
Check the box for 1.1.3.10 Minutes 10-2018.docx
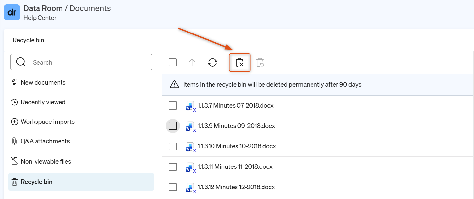click(x=173, y=146)
